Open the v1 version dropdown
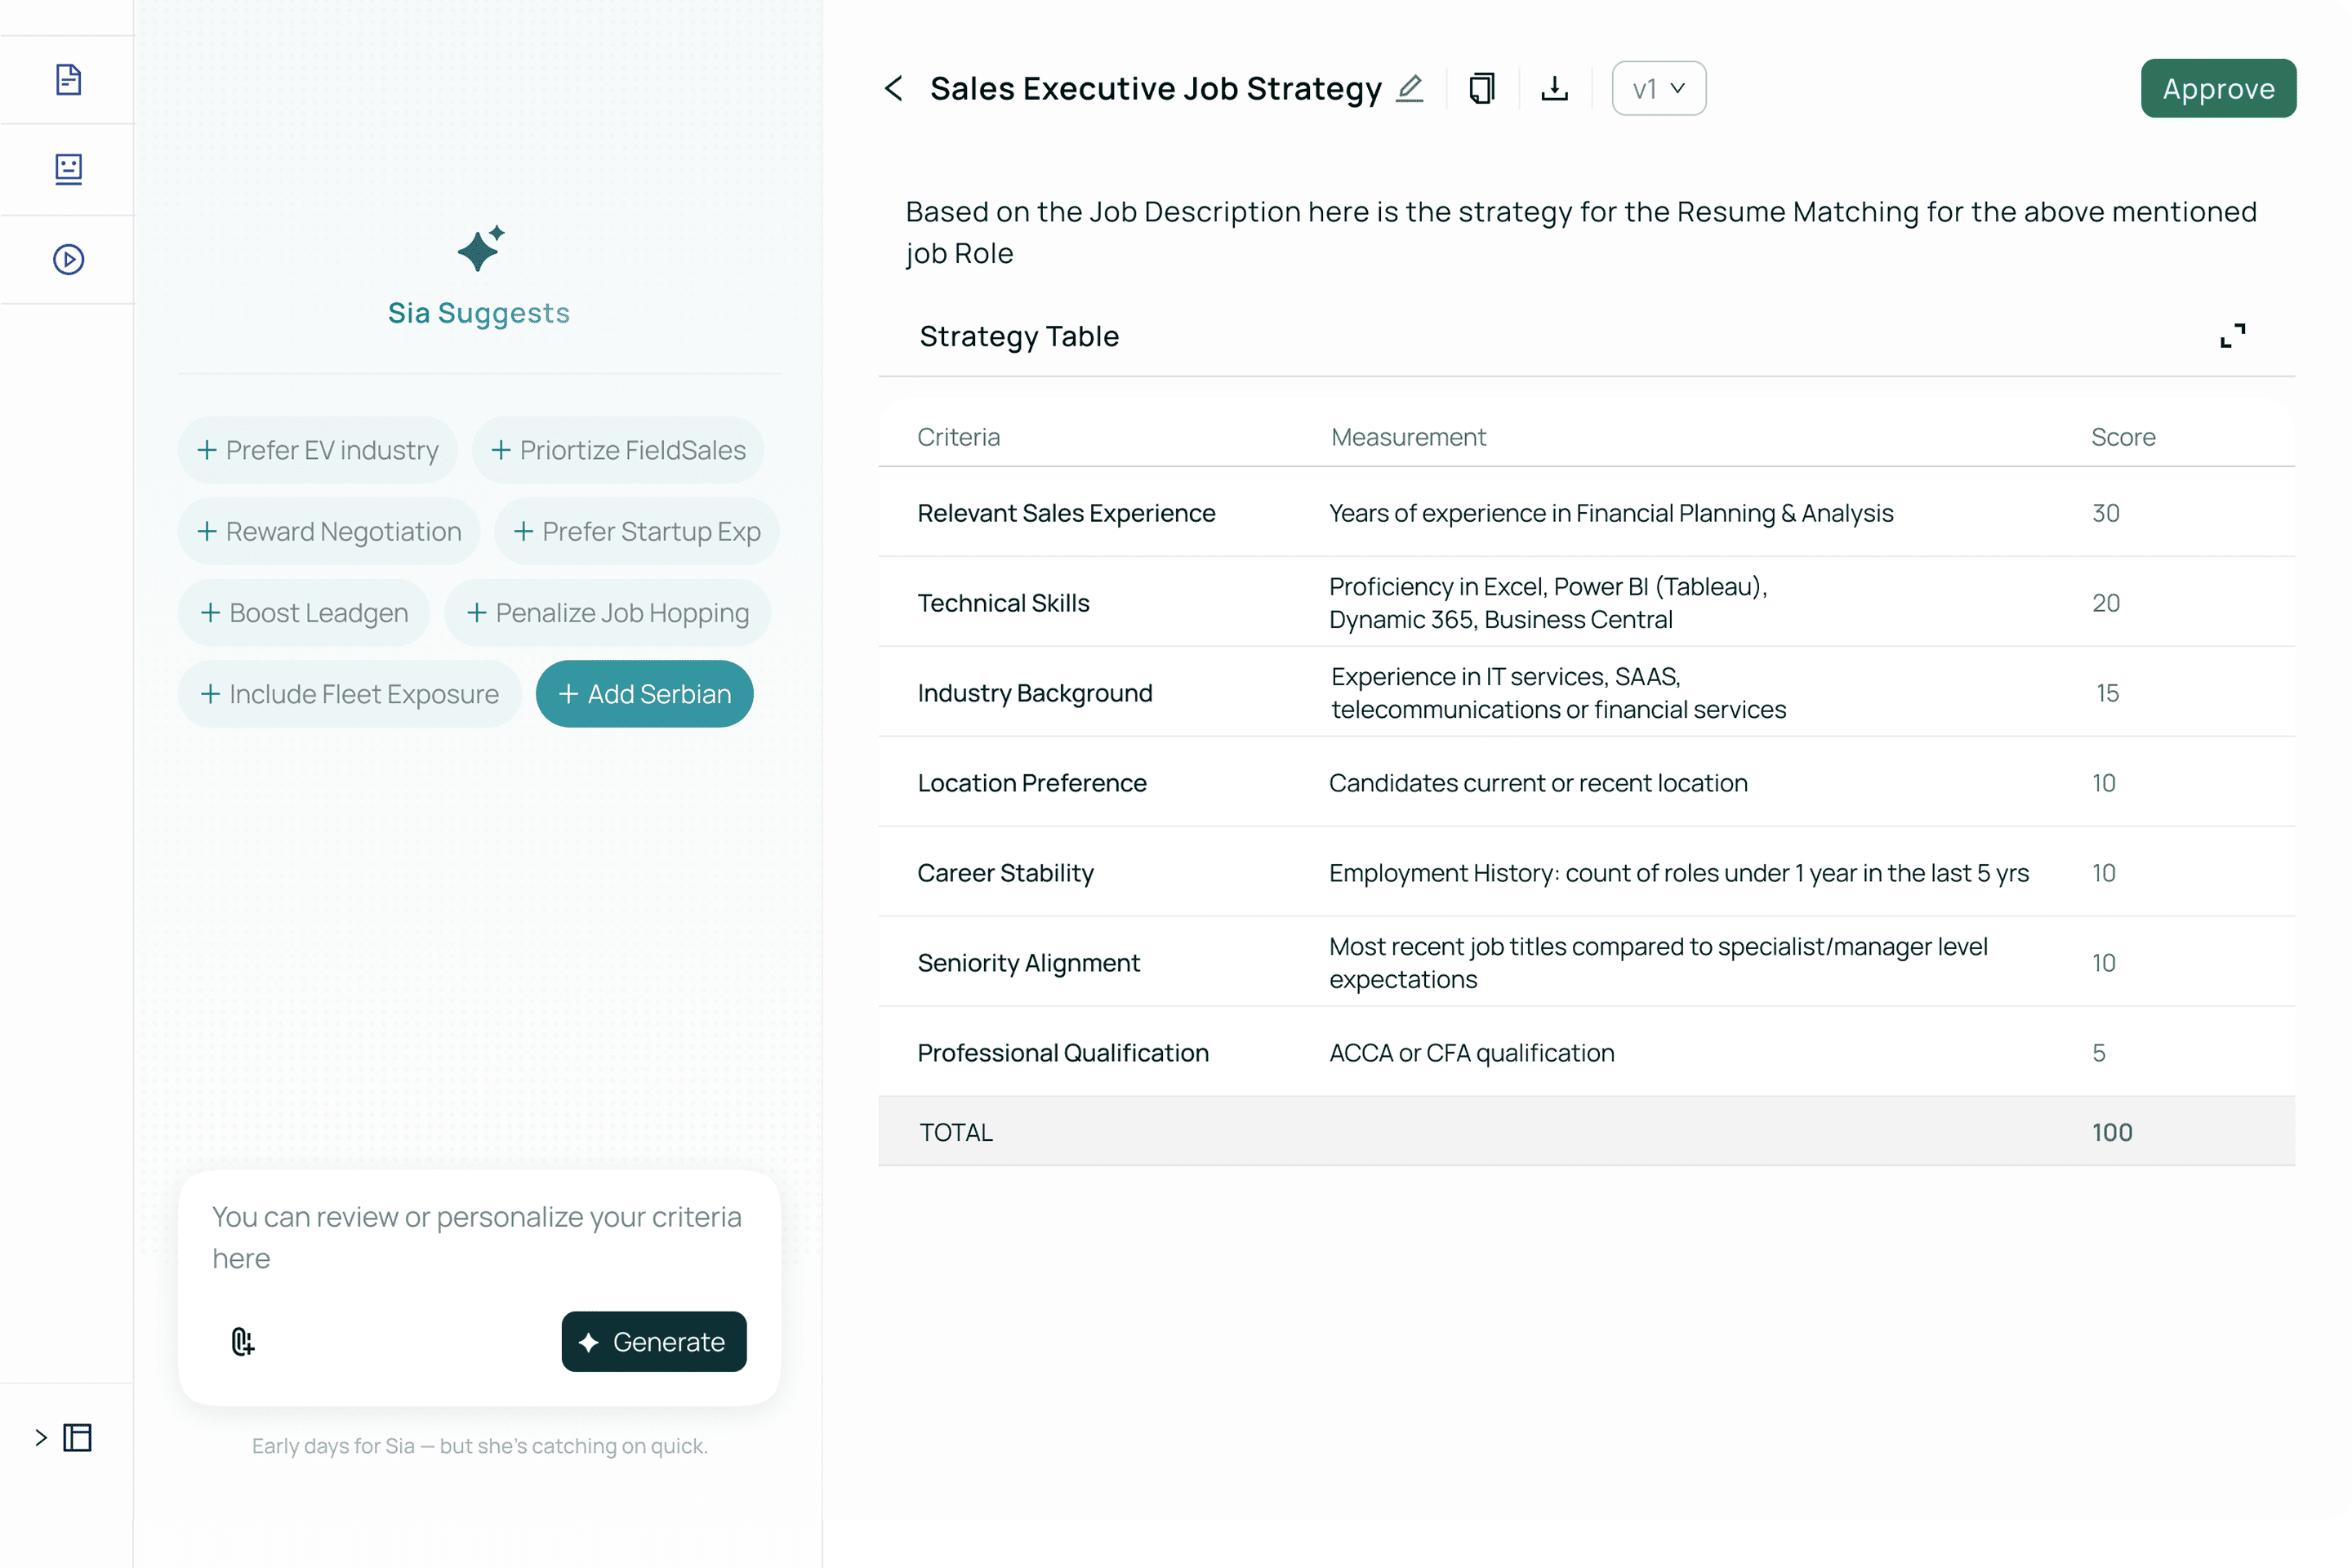Image resolution: width=2352 pixels, height=1568 pixels. (1658, 88)
